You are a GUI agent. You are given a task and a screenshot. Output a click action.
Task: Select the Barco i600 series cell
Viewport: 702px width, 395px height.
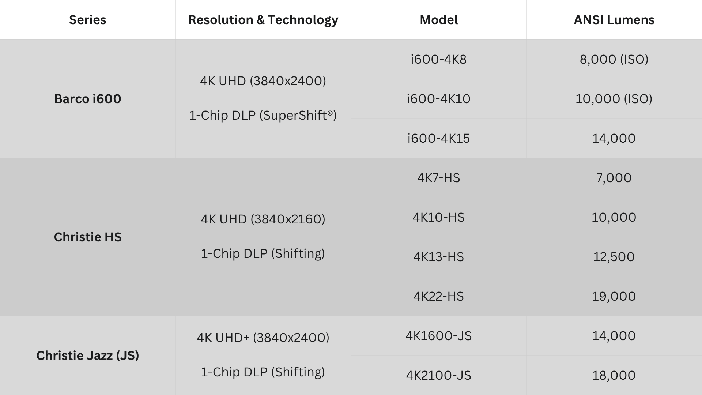88,99
